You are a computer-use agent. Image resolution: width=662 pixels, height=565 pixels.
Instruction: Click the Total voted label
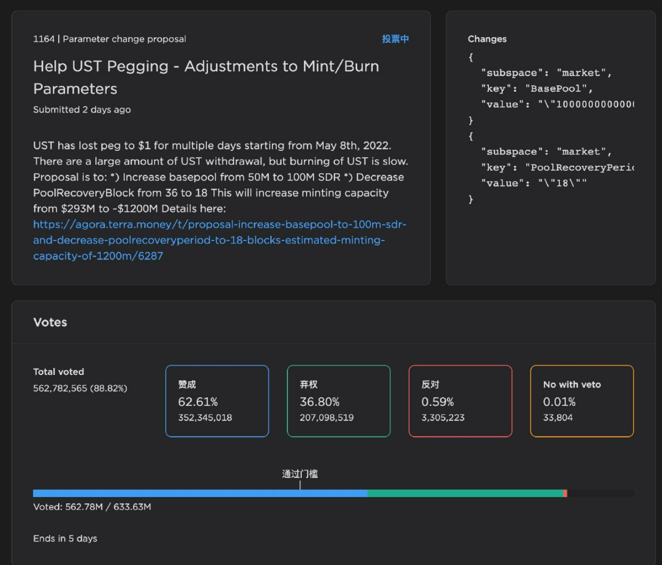point(59,371)
